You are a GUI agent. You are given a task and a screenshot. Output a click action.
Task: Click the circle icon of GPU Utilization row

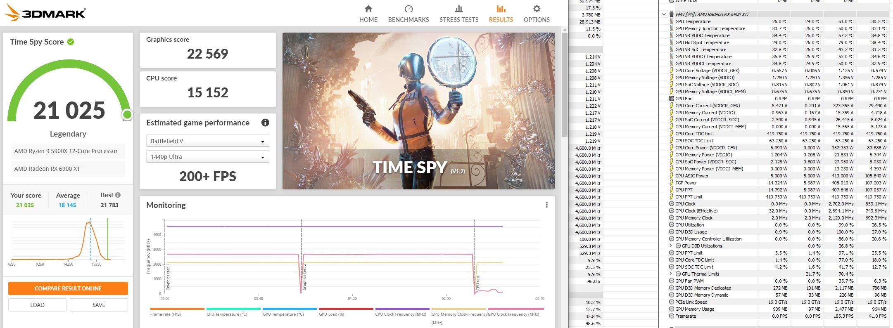pos(671,225)
